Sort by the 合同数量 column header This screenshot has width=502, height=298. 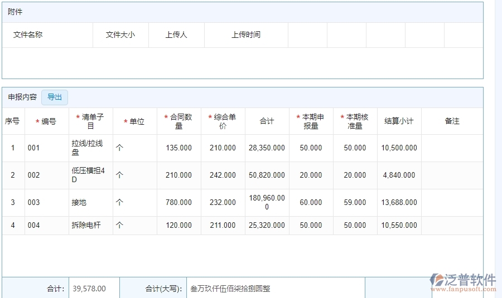179,121
